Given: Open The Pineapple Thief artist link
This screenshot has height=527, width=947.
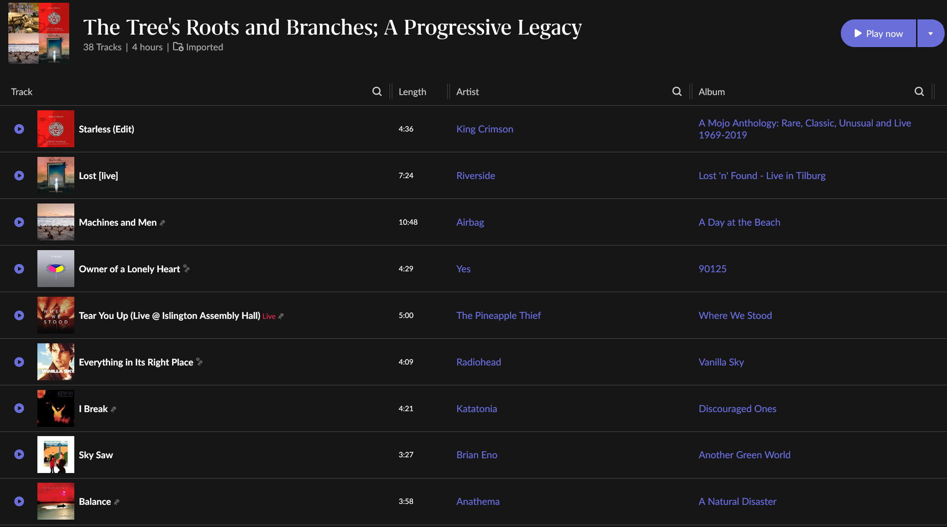Looking at the screenshot, I should 498,316.
